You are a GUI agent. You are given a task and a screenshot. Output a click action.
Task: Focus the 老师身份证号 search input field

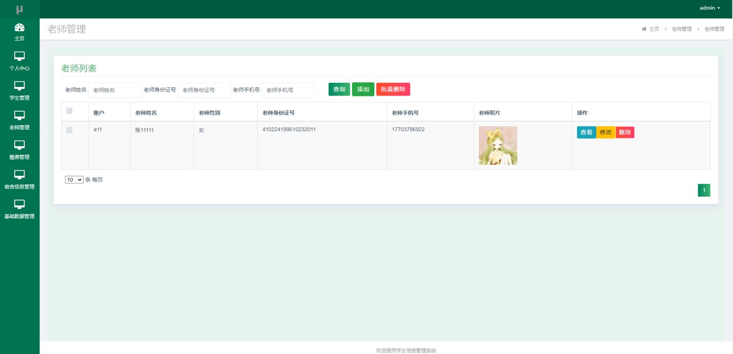(205, 90)
